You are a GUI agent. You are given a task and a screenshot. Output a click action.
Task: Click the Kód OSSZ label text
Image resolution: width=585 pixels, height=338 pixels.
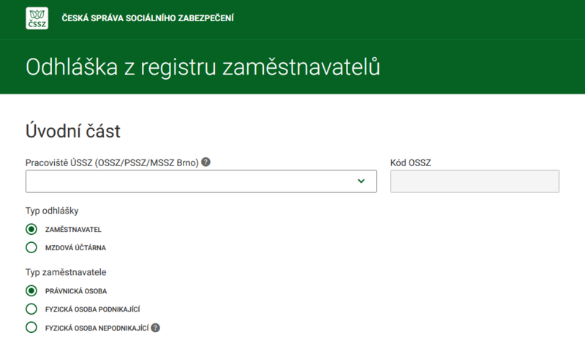tap(410, 162)
